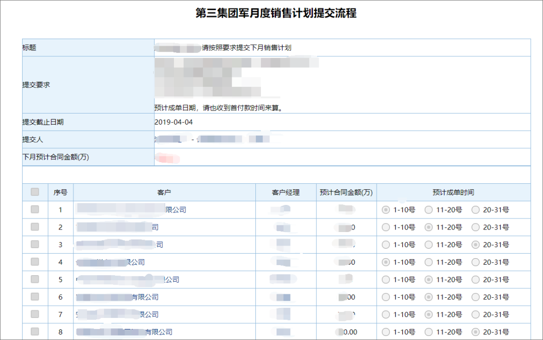Check the checkbox for row 8
The image size is (543, 340).
pyautogui.click(x=35, y=331)
